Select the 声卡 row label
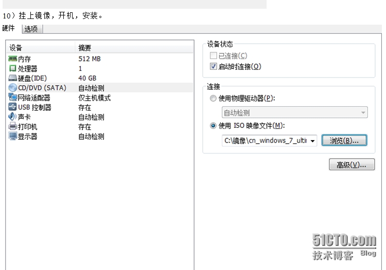This screenshot has height=270, width=386. pyautogui.click(x=24, y=117)
